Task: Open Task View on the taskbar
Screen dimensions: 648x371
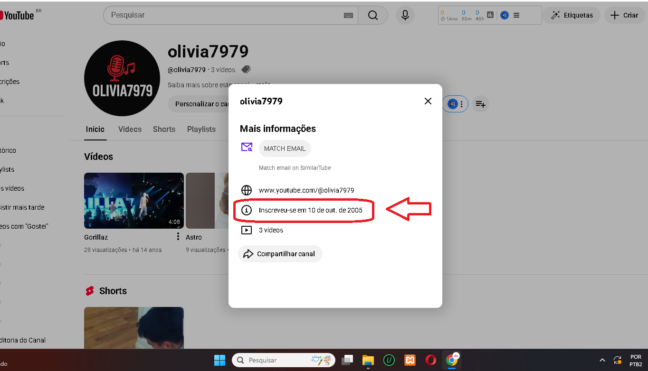Action: point(347,360)
